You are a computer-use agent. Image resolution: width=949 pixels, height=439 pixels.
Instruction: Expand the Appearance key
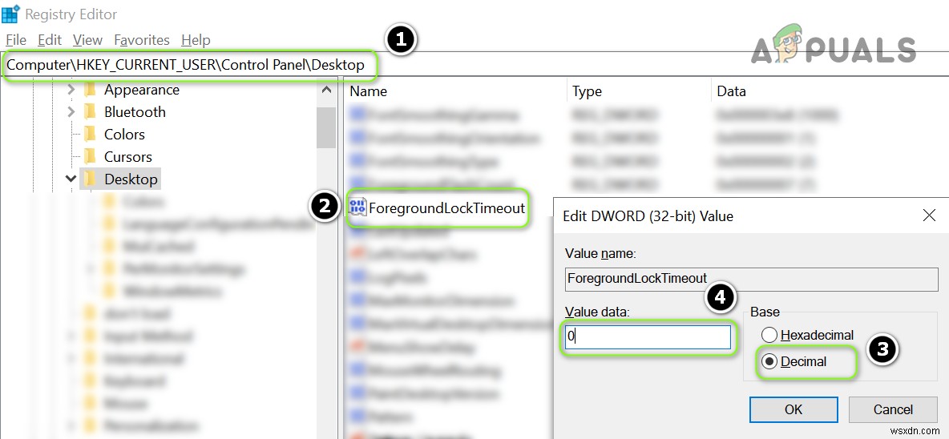coord(71,90)
